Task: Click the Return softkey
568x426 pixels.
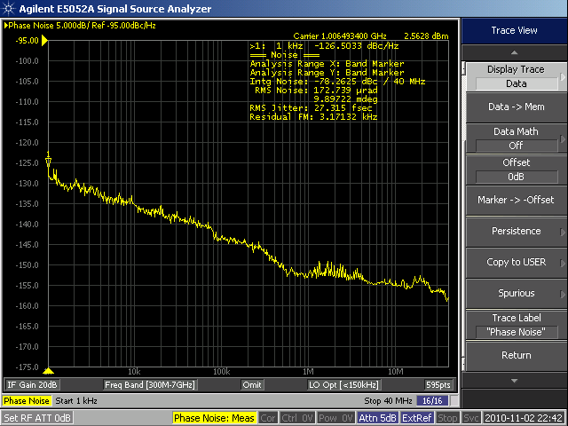Action: point(516,355)
